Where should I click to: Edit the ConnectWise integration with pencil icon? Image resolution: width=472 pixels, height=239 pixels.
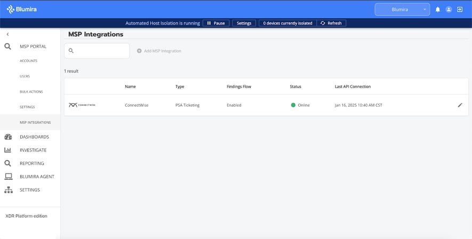point(460,105)
